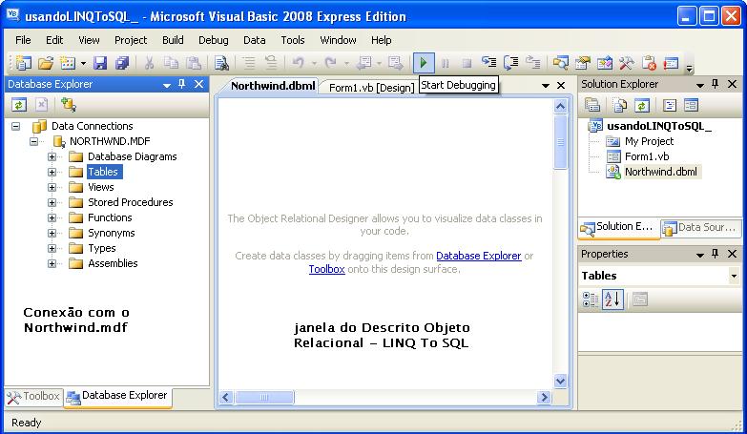The image size is (747, 434).
Task: Click the Break All pause icon
Action: pyautogui.click(x=446, y=63)
